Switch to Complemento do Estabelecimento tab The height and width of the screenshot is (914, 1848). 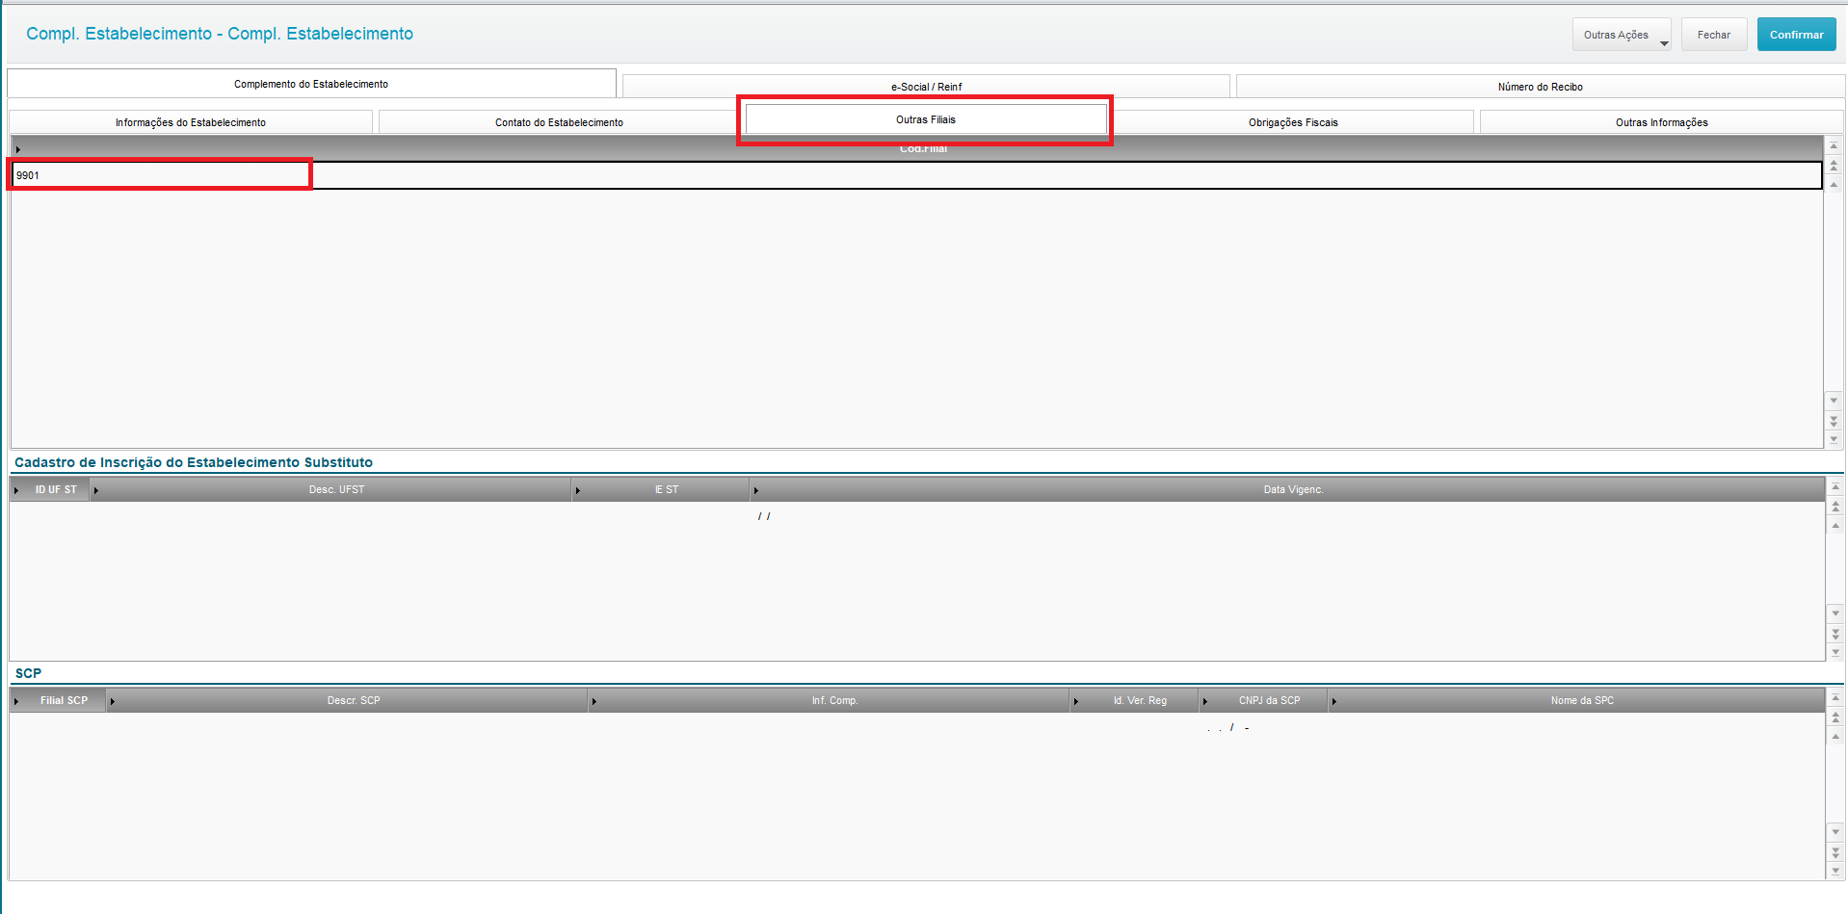(x=311, y=84)
